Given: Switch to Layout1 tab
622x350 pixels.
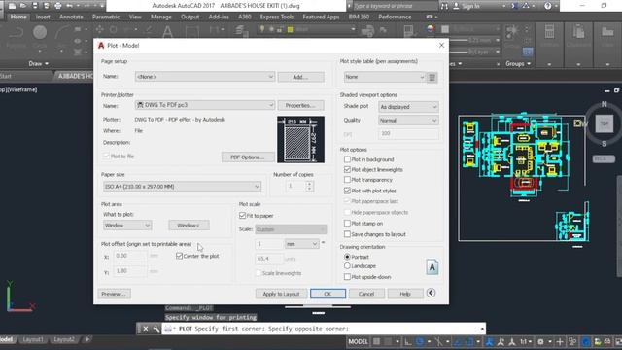Looking at the screenshot, I should point(33,339).
